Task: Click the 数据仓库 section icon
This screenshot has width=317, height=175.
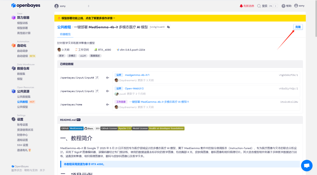Action: tap(14, 68)
